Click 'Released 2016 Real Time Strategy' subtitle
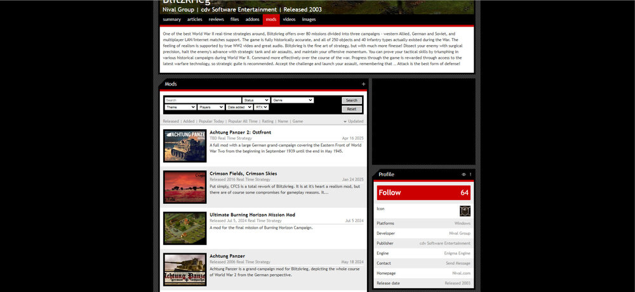 coord(240,179)
